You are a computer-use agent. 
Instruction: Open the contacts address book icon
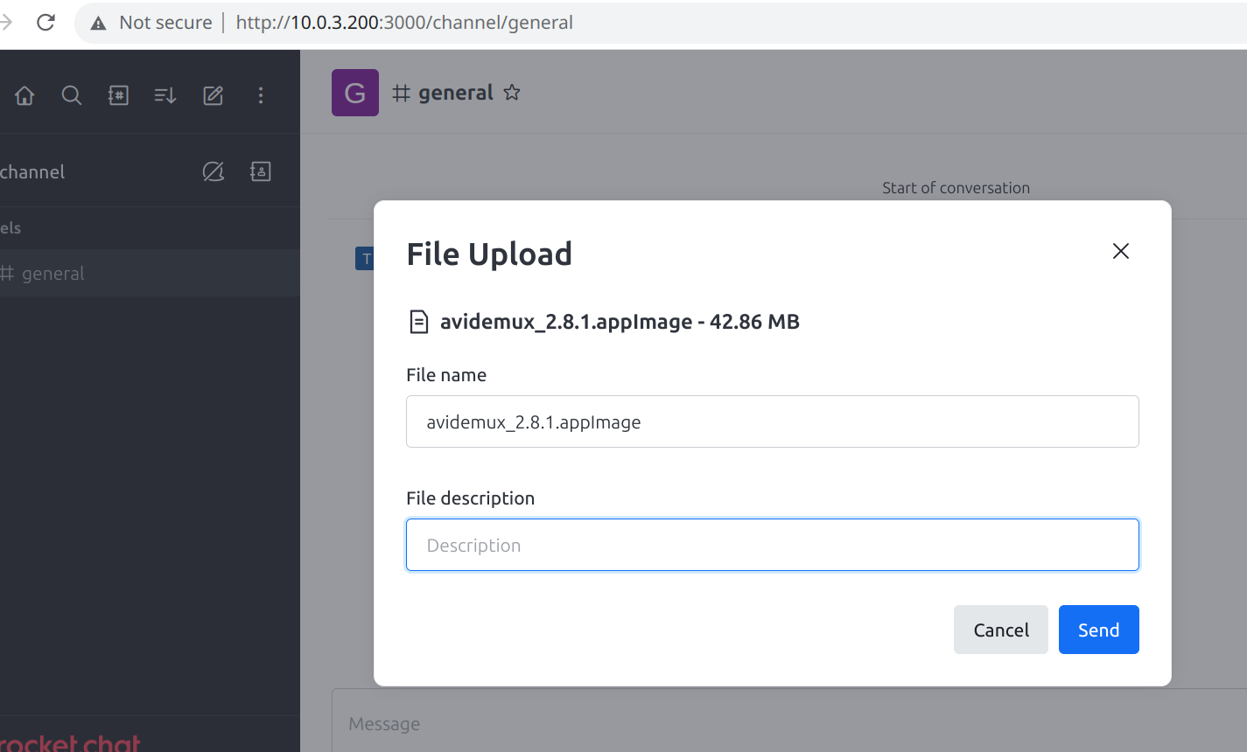point(260,171)
